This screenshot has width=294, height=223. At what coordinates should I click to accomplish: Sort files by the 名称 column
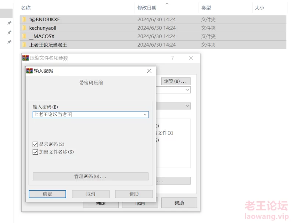tap(26, 8)
